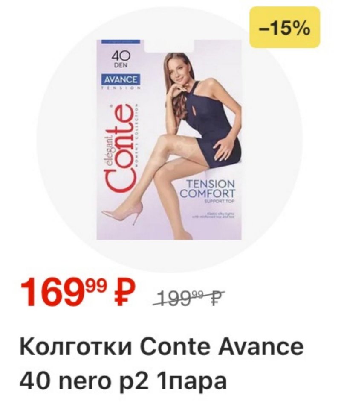Select the blue AVANCE label
Image resolution: width=341 pixels, height=410 pixels.
click(x=121, y=80)
